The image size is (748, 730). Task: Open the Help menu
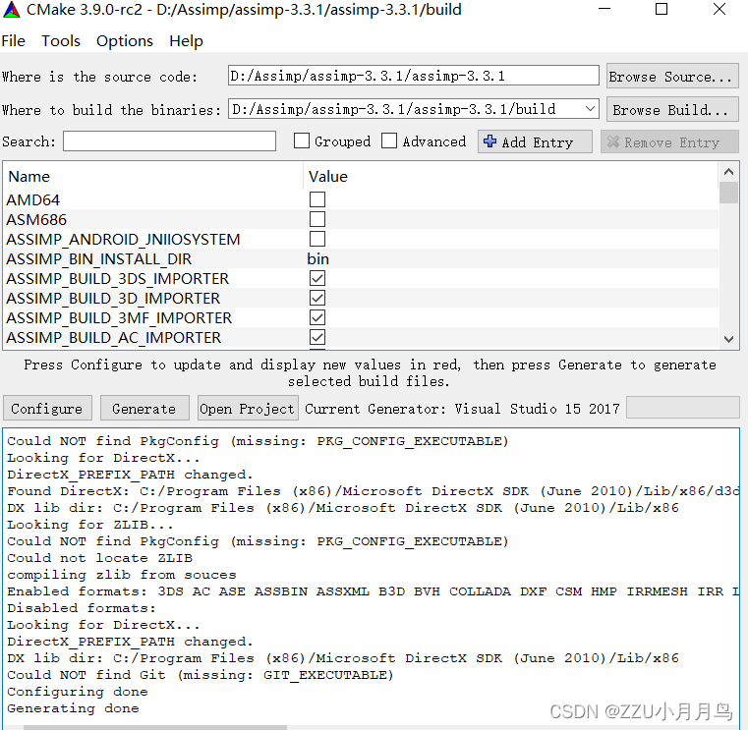click(186, 41)
